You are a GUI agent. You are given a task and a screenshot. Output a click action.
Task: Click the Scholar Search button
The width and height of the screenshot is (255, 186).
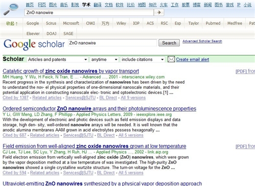point(169,43)
